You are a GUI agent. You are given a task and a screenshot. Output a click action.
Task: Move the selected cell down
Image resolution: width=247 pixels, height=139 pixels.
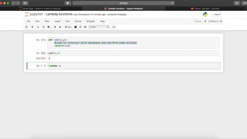point(60,27)
